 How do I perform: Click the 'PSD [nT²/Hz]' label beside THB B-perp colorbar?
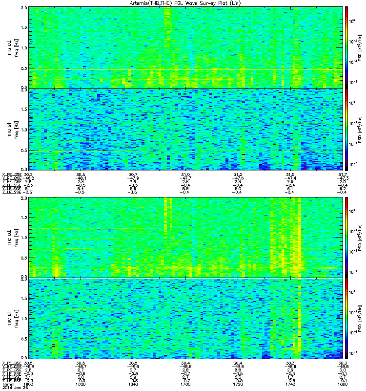click(x=360, y=48)
